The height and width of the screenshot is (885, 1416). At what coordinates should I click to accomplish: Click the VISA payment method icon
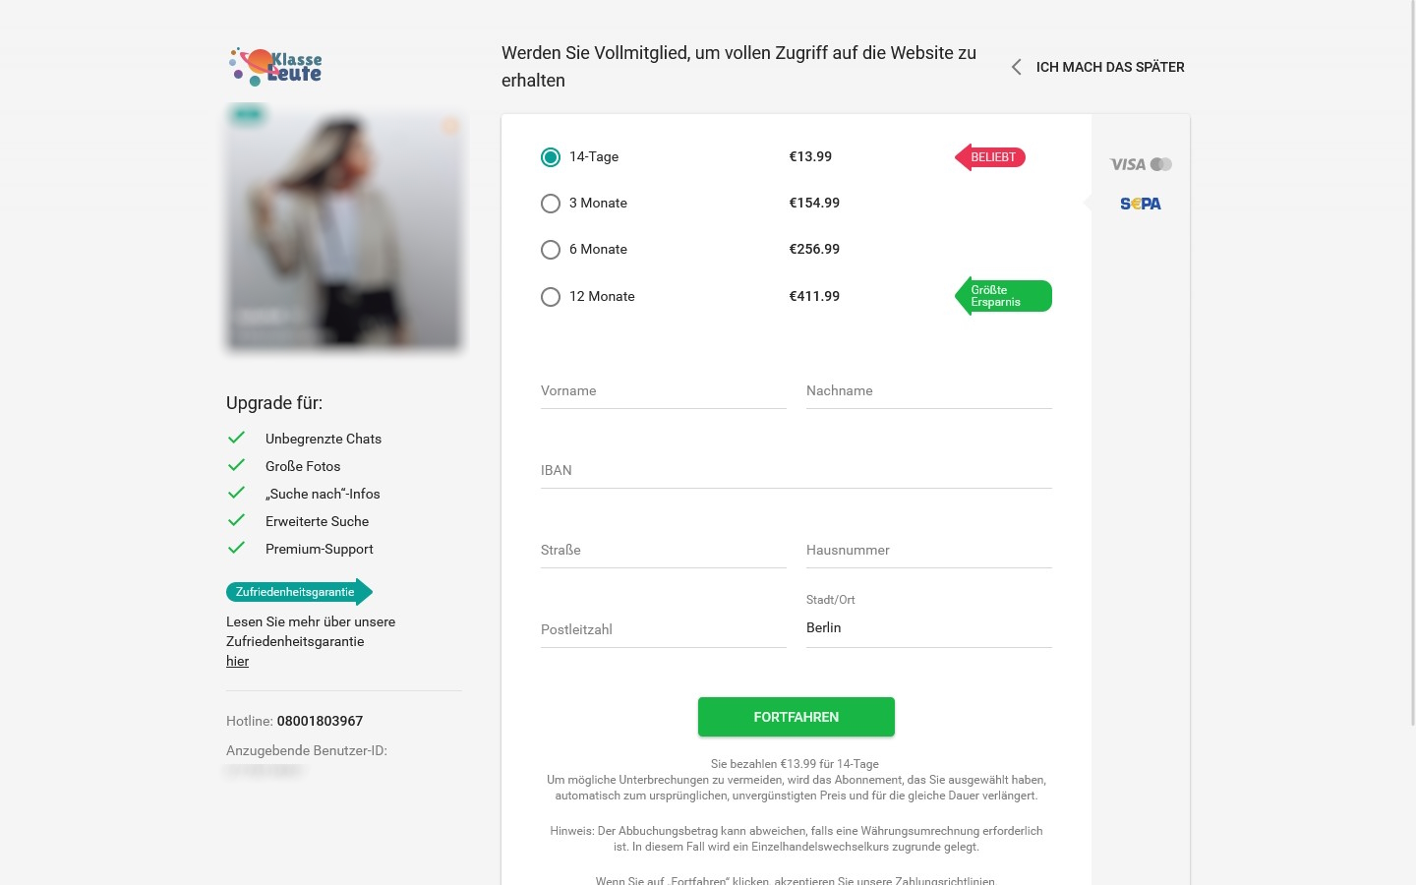pyautogui.click(x=1127, y=164)
